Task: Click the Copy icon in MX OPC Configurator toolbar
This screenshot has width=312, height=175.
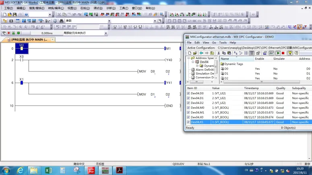Action: coord(224,53)
